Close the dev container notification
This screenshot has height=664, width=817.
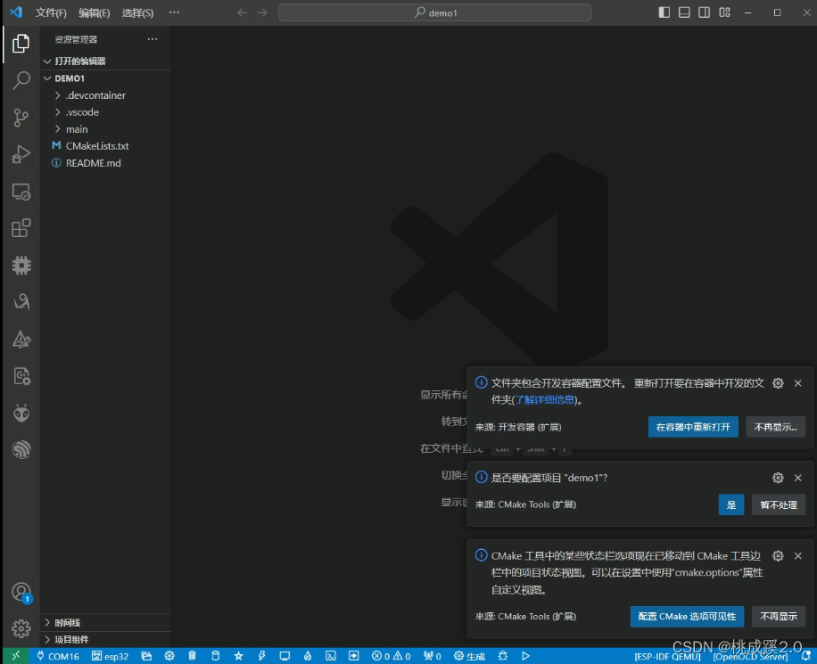(x=797, y=383)
